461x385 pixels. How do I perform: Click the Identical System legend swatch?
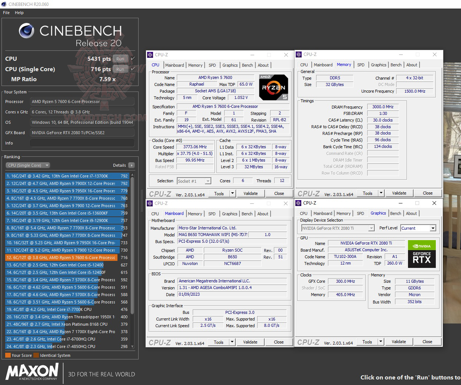[x=36, y=355]
